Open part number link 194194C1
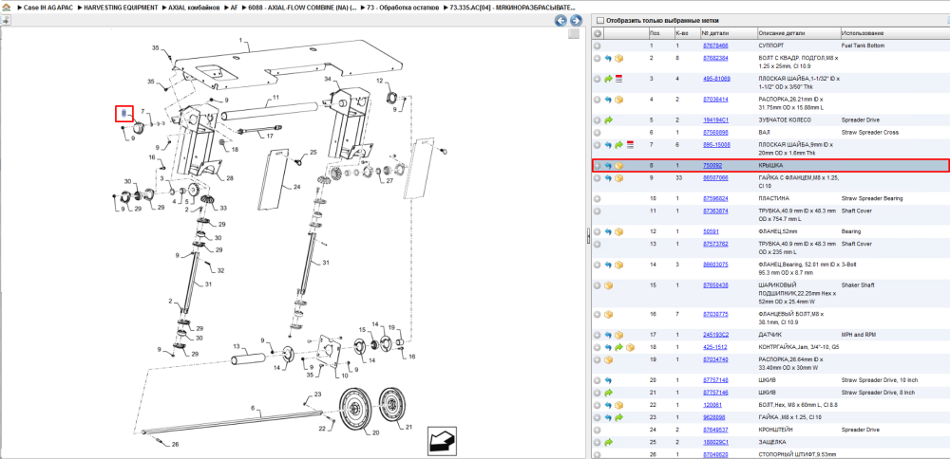 coord(715,120)
